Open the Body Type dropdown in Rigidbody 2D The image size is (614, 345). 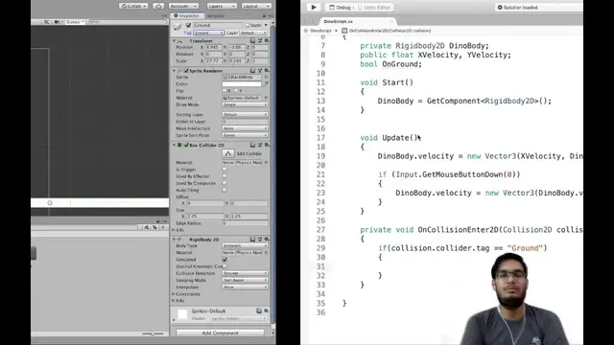[246, 245]
